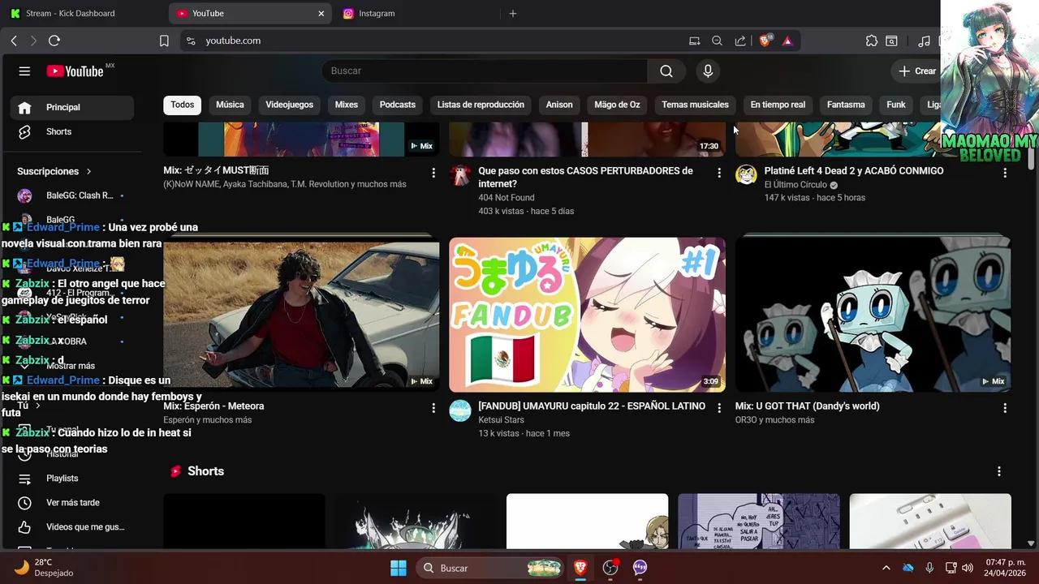This screenshot has width=1039, height=584.
Task: Select the Videojuegos filter chip
Action: pos(289,105)
